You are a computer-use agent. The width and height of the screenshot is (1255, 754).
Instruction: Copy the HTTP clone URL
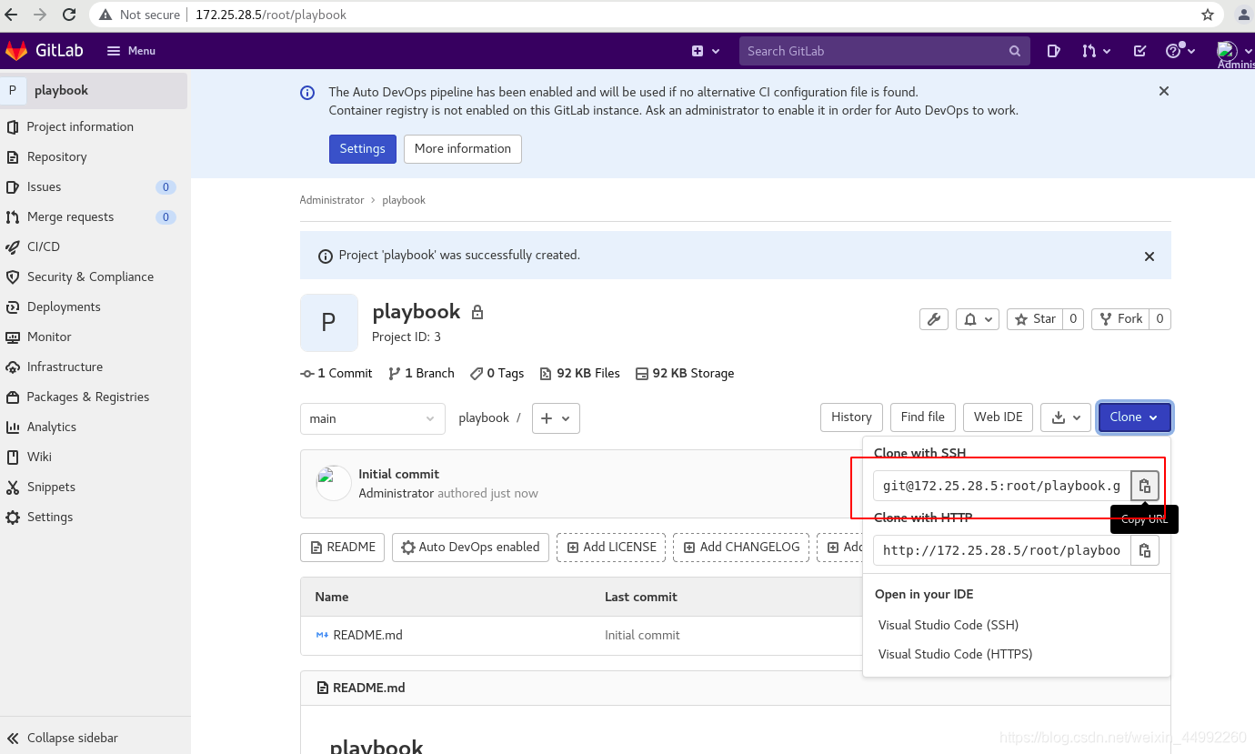(1145, 550)
